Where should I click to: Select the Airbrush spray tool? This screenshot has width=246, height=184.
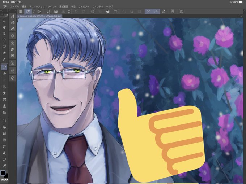4,86
